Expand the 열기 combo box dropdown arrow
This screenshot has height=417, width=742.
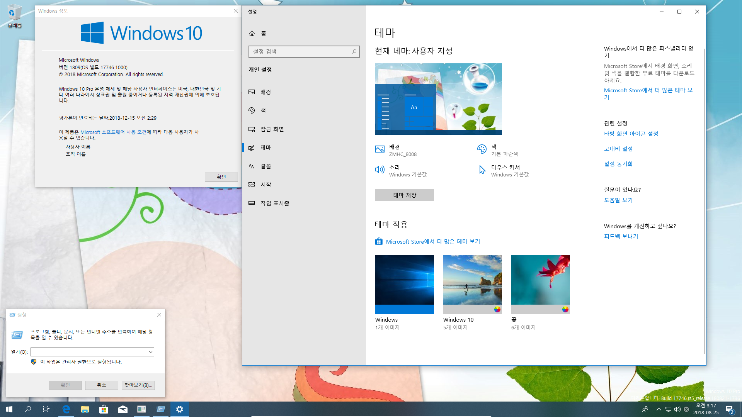coord(150,352)
